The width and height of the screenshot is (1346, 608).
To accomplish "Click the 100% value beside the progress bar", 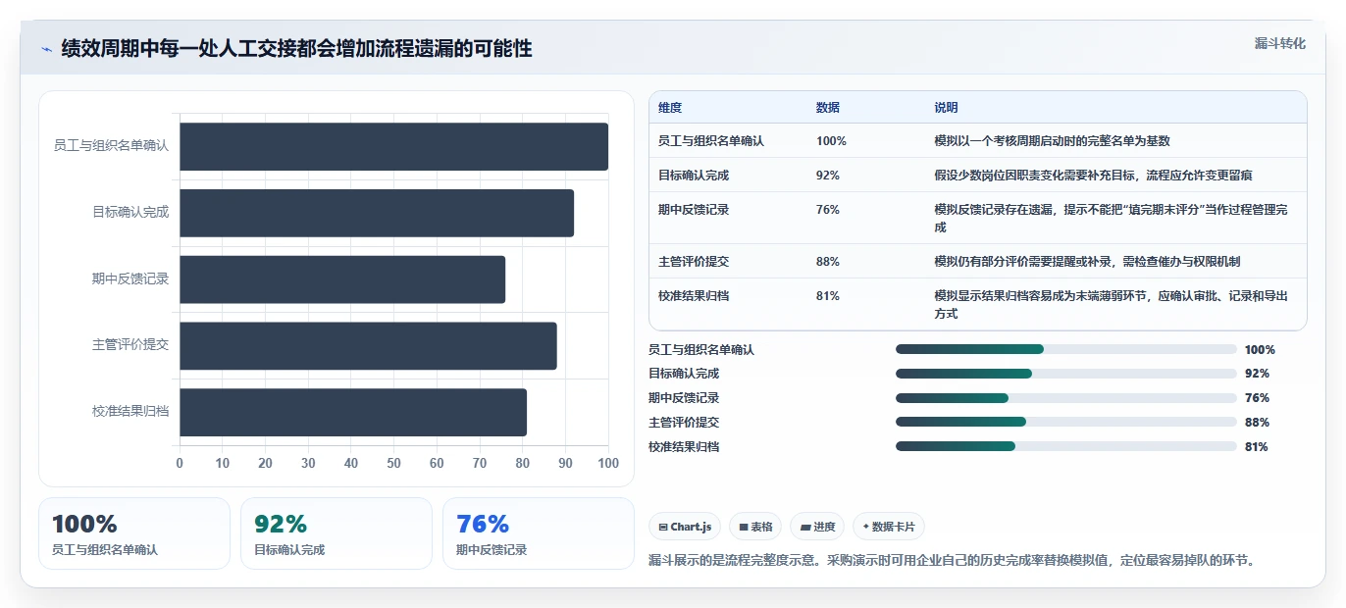I will pos(1260,349).
